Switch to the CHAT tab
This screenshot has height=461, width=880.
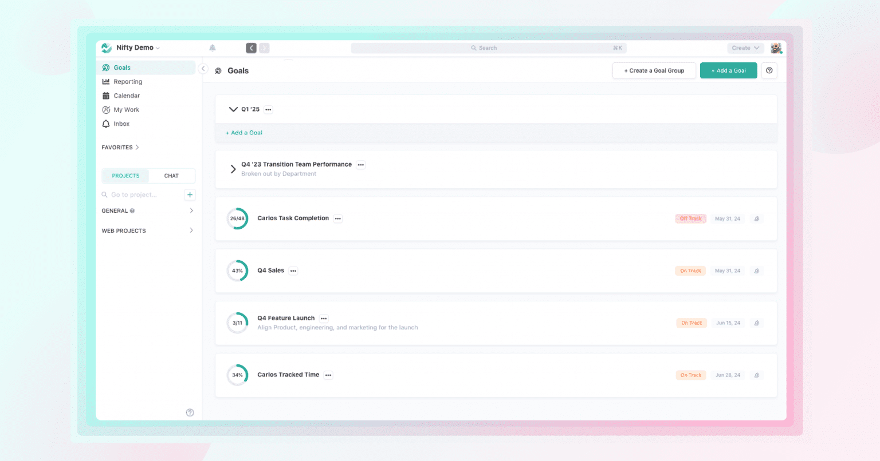tap(172, 176)
